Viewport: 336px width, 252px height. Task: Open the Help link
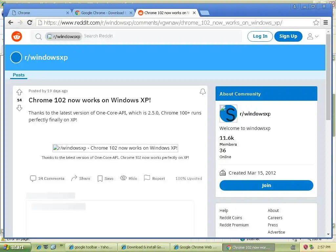pos(224,210)
